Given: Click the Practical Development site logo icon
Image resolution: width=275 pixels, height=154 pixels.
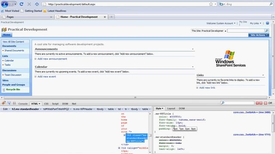Looking at the screenshot, I should [4, 30].
